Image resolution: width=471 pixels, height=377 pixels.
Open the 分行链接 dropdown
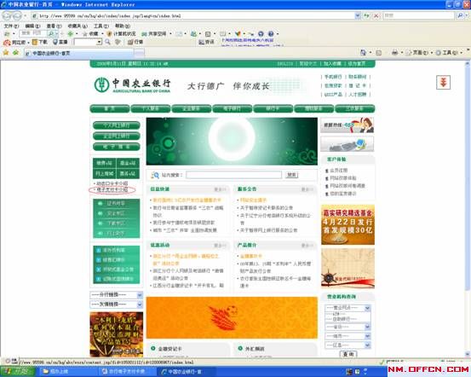(x=116, y=295)
